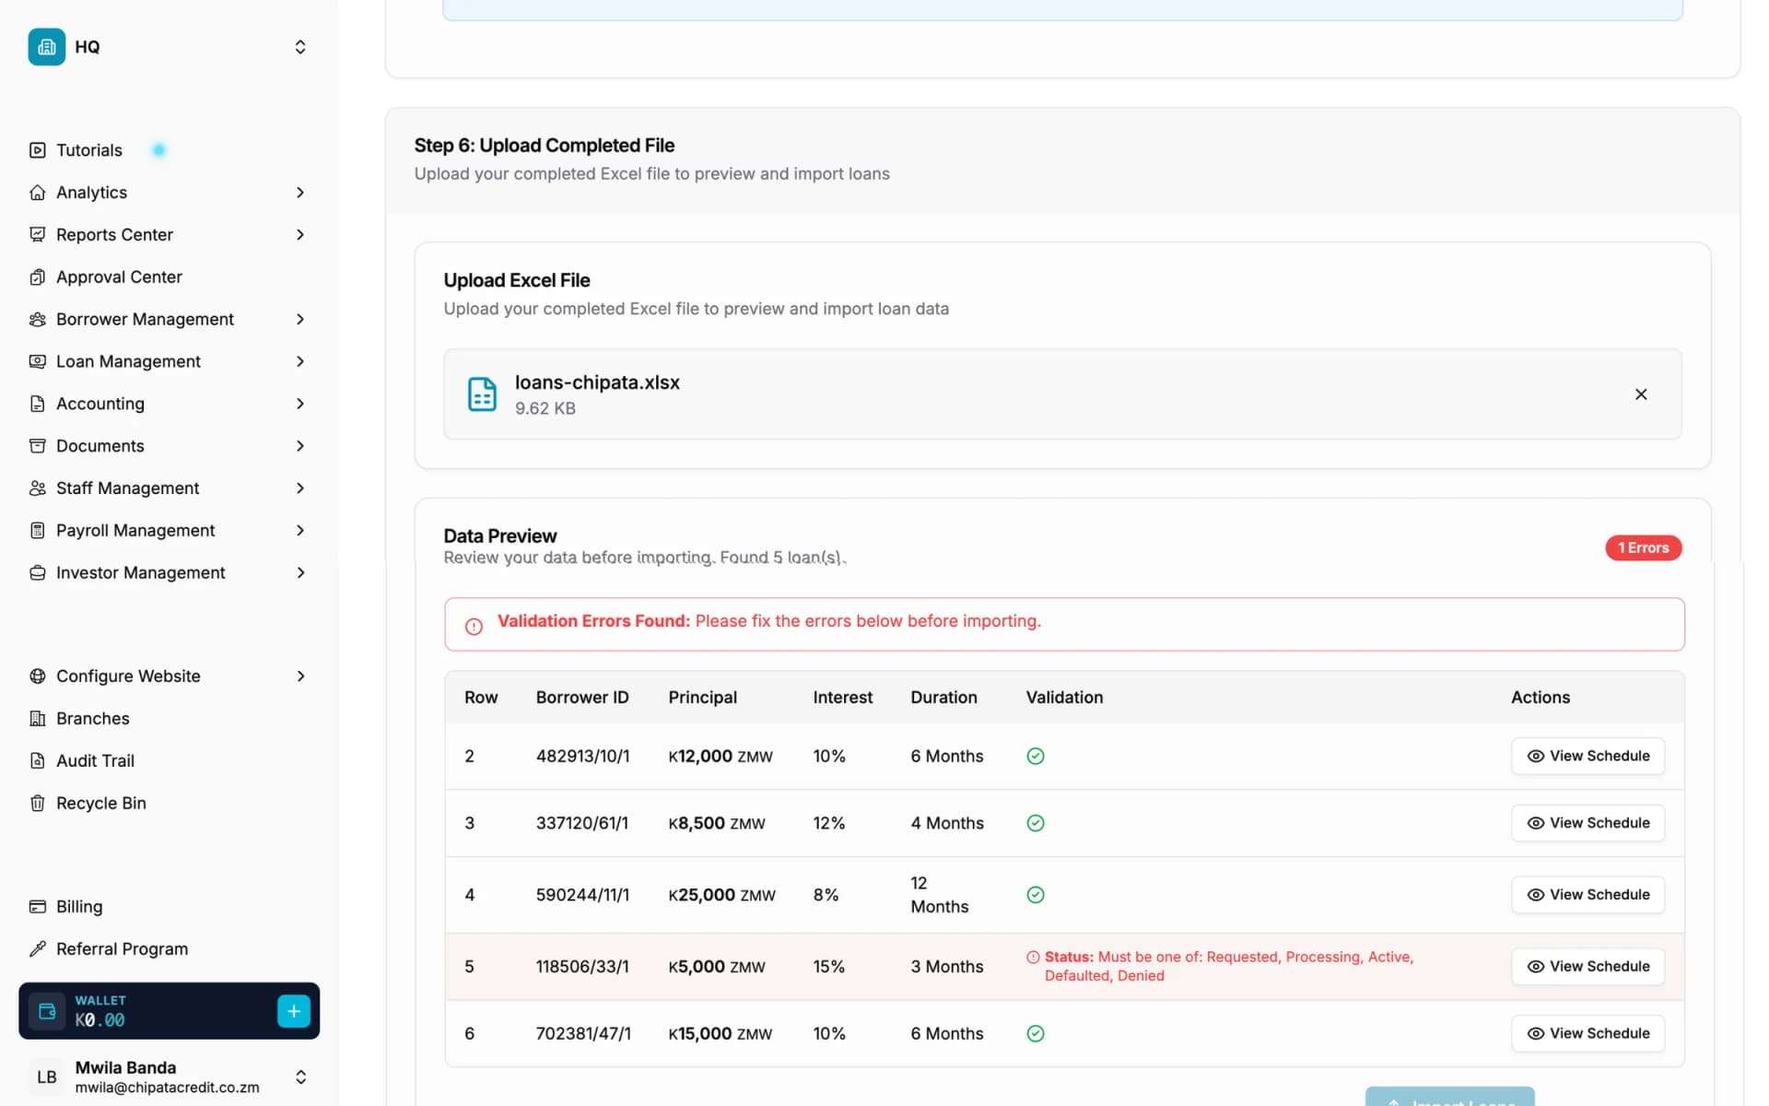Click the K25,000 ZMW principal cell

(721, 895)
